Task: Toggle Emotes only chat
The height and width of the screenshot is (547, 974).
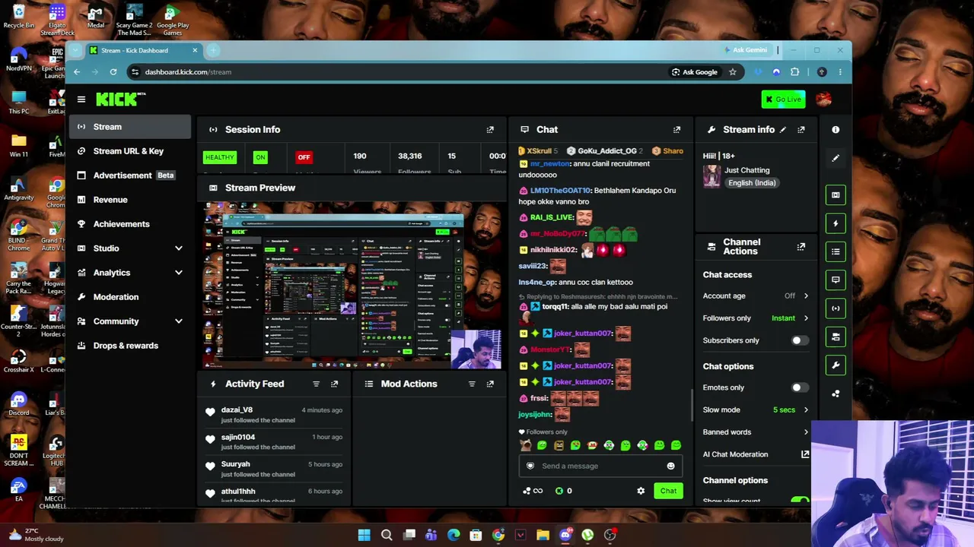Action: pyautogui.click(x=799, y=387)
